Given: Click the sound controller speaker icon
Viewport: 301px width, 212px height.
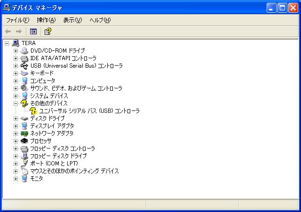Looking at the screenshot, I should click(24, 88).
